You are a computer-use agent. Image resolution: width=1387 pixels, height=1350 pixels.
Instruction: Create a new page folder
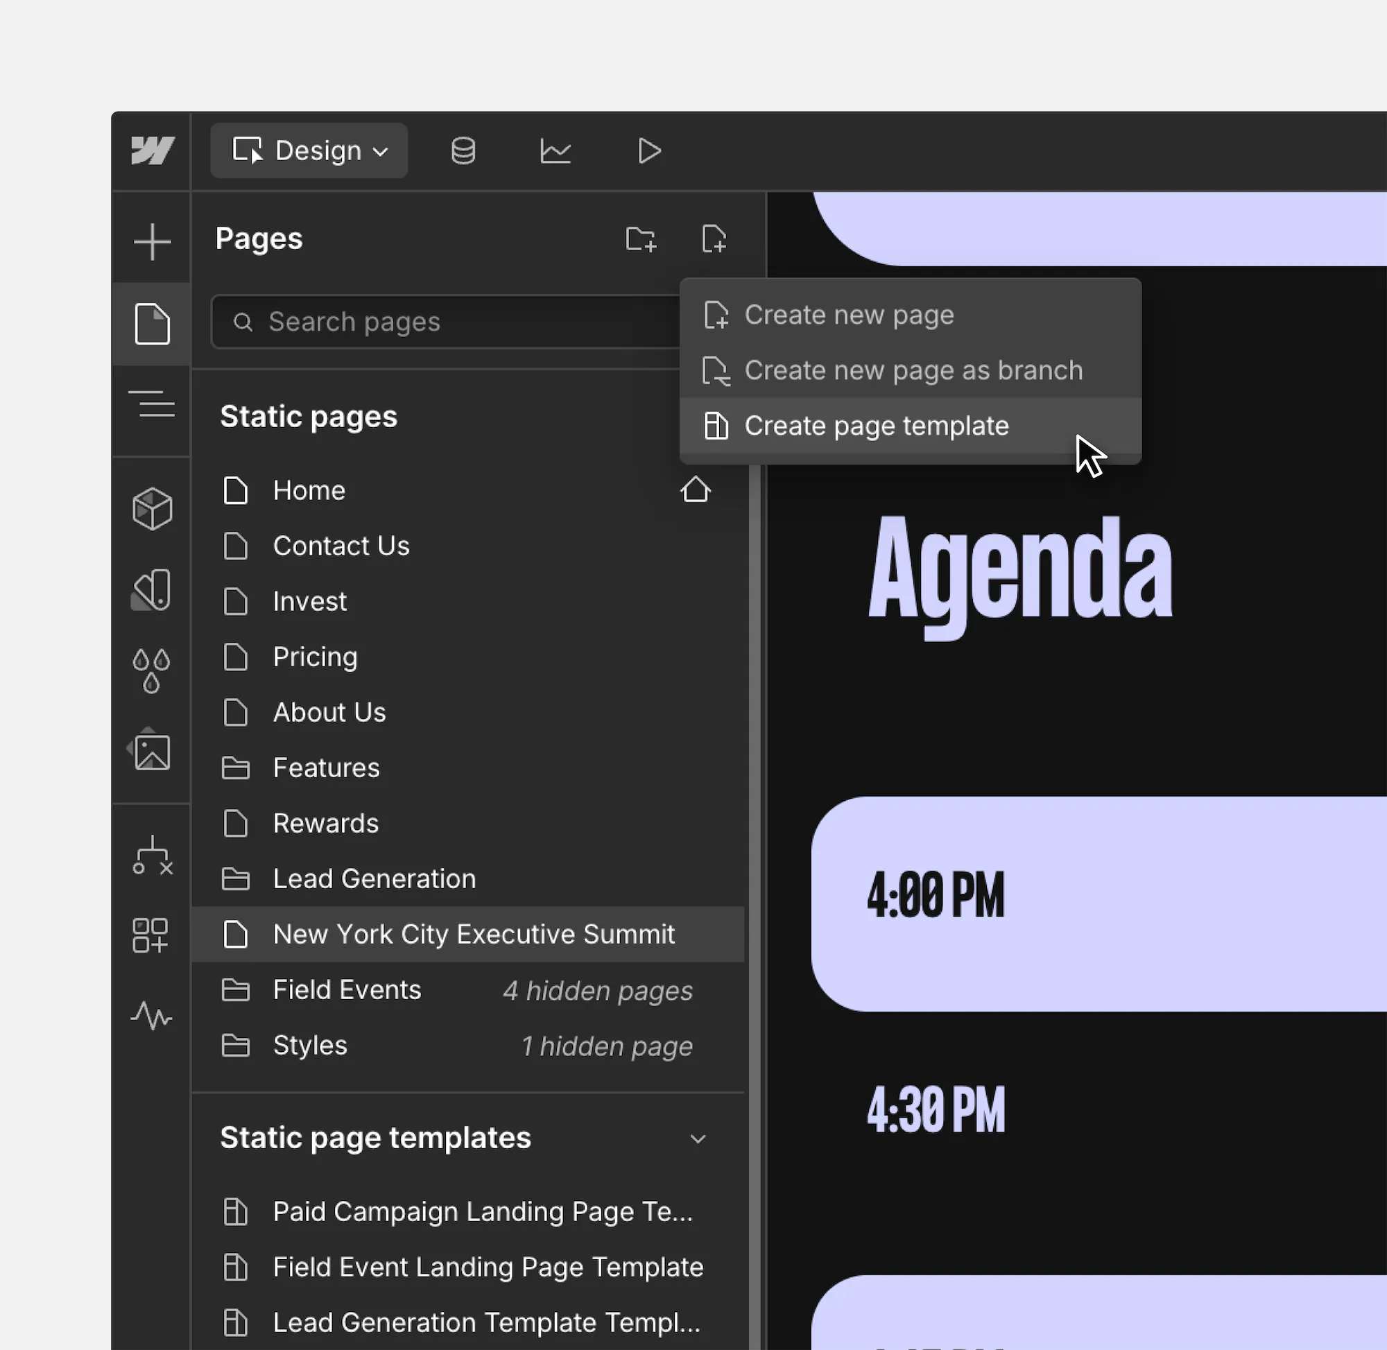coord(640,239)
